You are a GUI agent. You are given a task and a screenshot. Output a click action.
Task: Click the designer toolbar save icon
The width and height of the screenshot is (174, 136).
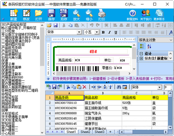55,25
